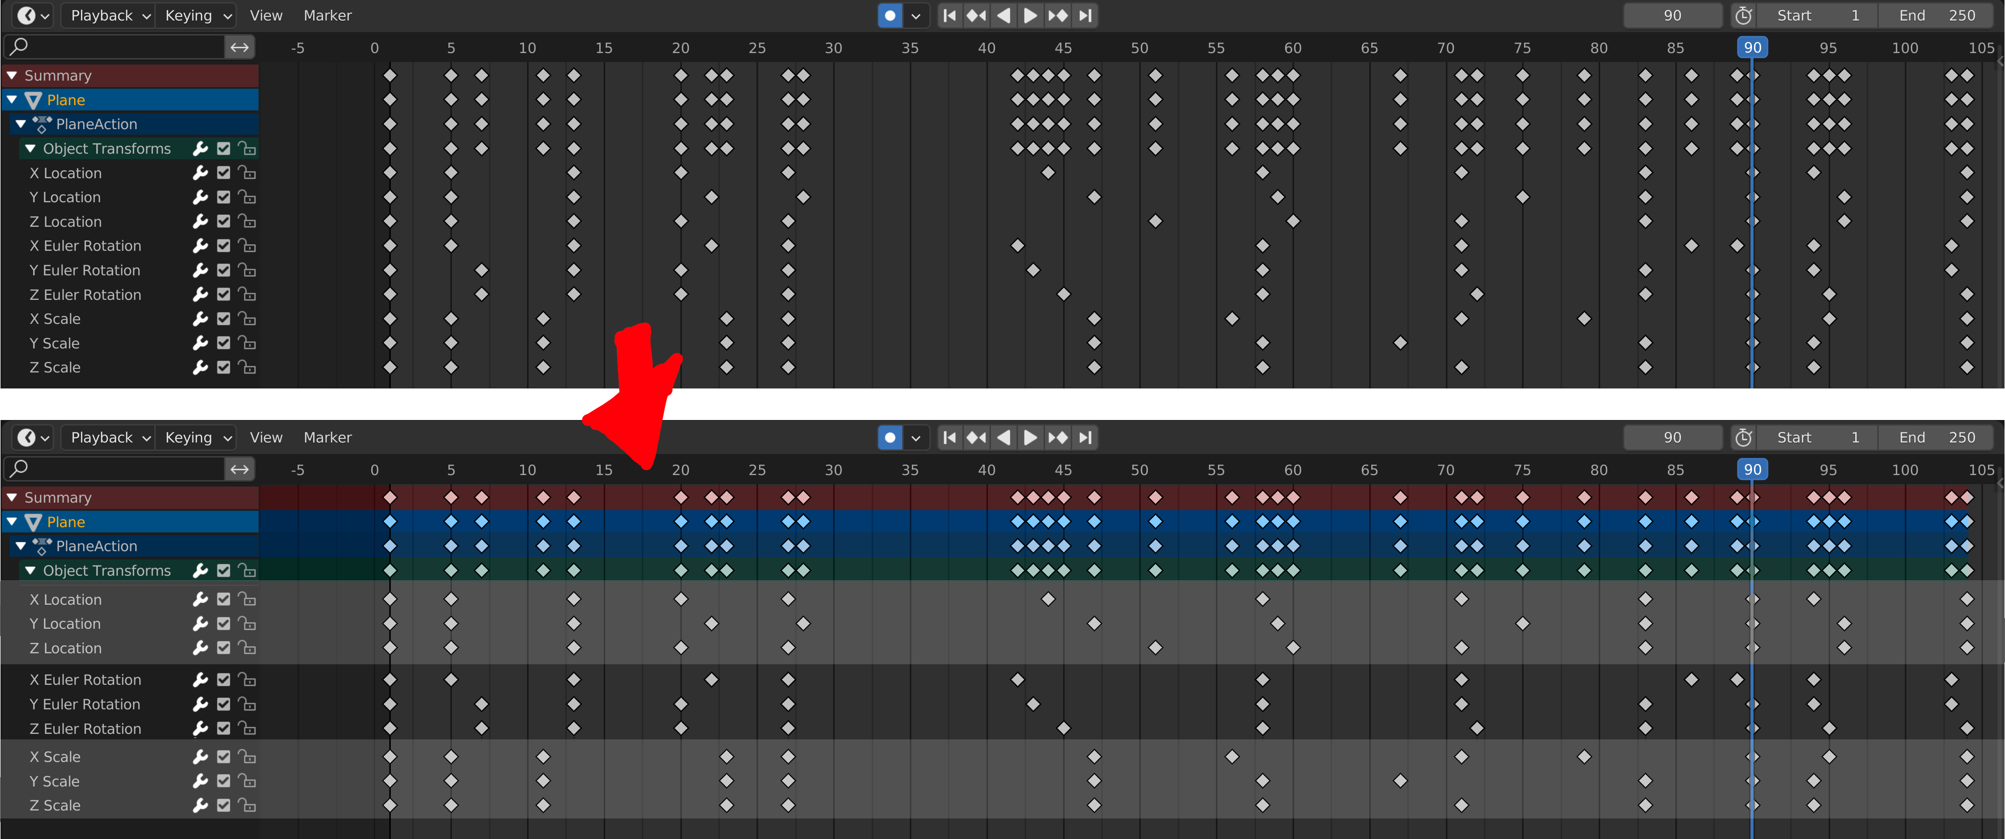Viewport: 2005px width, 839px height.
Task: Toggle auto keying record button in bottom timeline
Action: [890, 438]
